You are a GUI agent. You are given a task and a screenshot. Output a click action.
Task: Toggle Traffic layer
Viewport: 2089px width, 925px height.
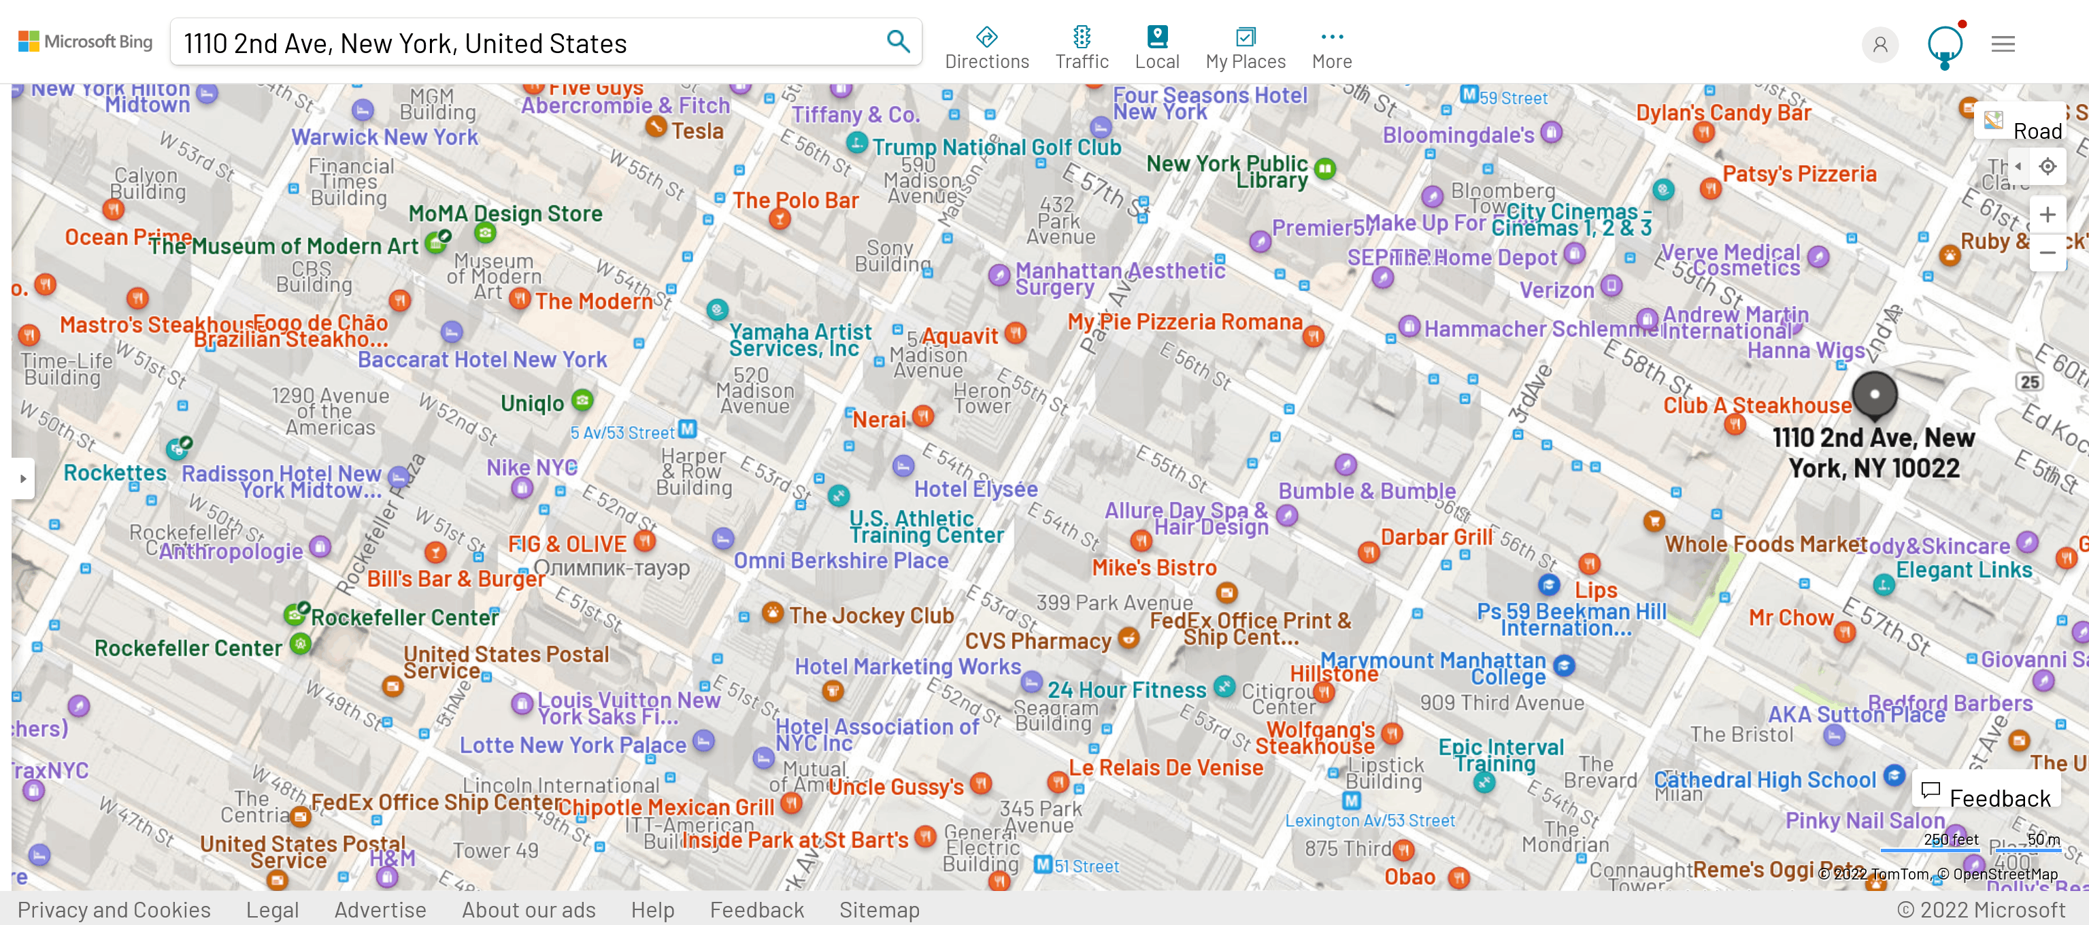click(x=1081, y=48)
